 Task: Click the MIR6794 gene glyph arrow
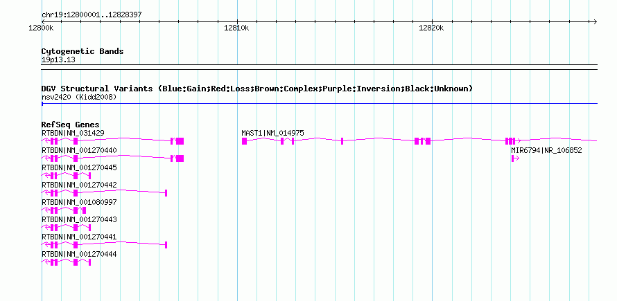(x=515, y=158)
